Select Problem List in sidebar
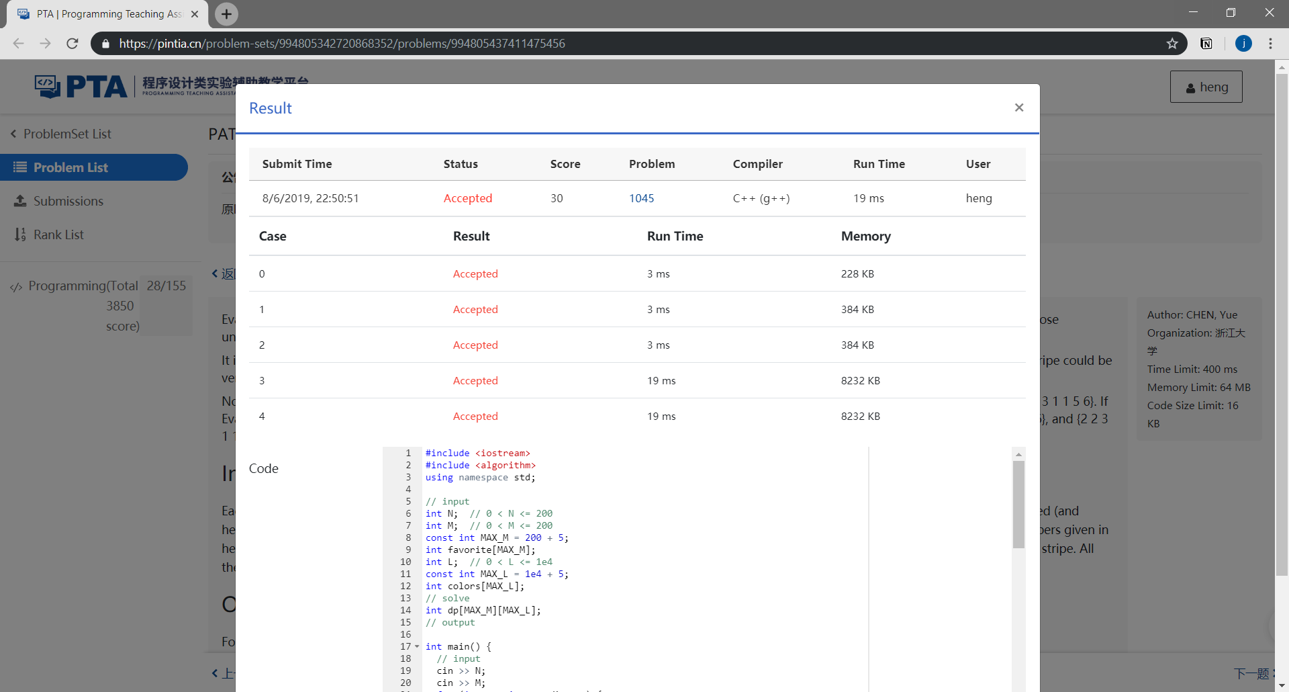 (94, 167)
